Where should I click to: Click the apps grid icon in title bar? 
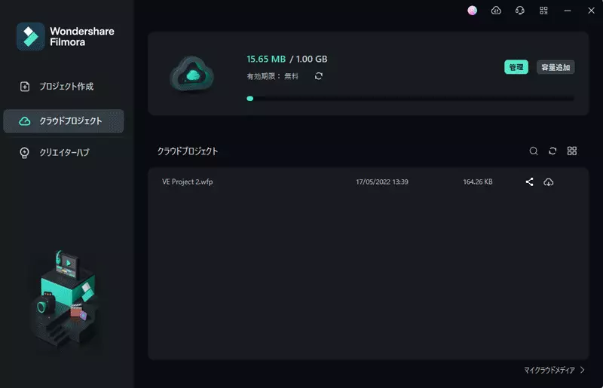pyautogui.click(x=543, y=11)
